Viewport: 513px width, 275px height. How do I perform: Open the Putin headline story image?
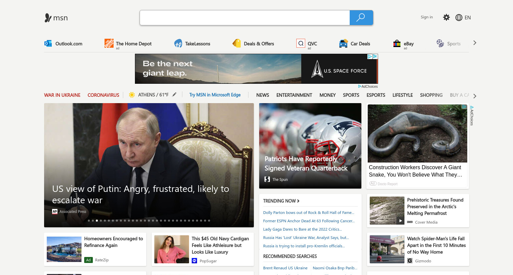[149, 165]
